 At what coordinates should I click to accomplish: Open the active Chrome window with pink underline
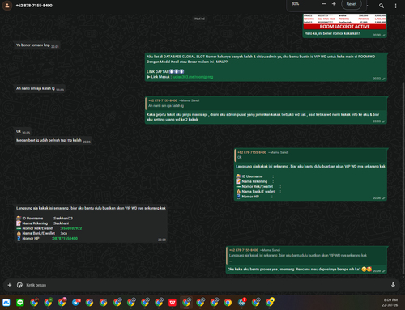point(186,303)
